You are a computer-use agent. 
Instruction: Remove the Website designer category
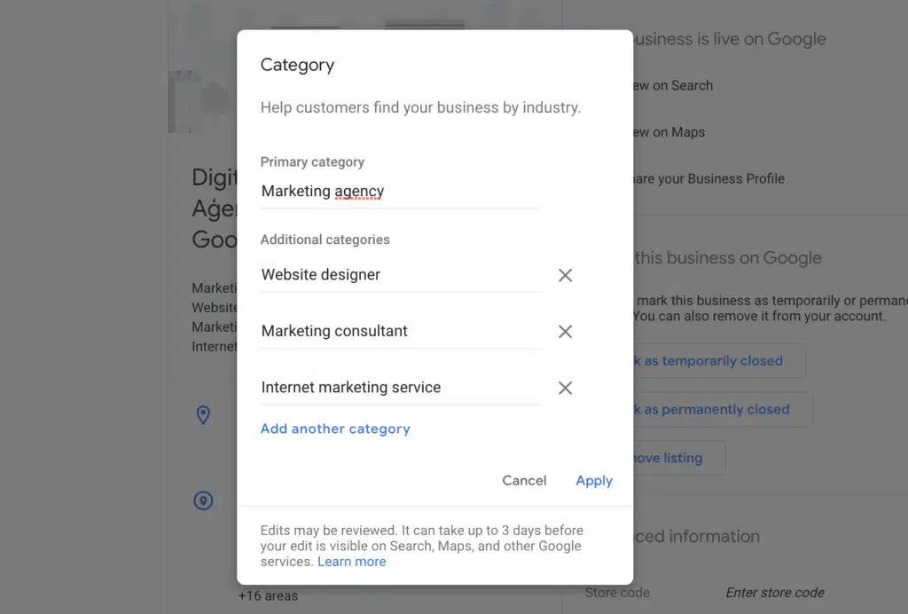click(565, 275)
